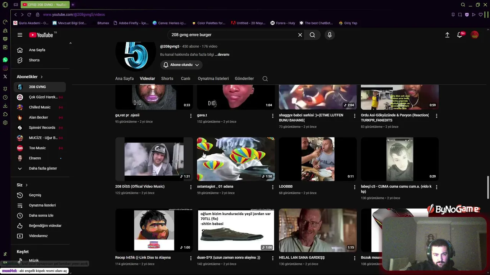Open the upload/create video icon
This screenshot has width=490, height=275.
coord(447,35)
